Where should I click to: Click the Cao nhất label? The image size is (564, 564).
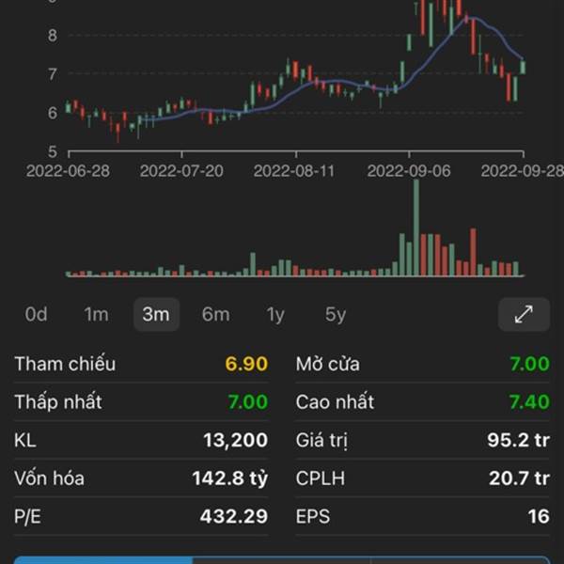pos(335,401)
